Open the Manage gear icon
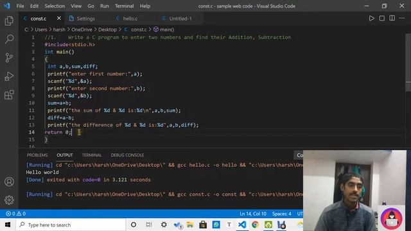The width and height of the screenshot is (411, 231). [9, 200]
